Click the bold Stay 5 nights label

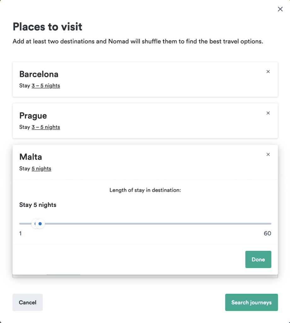pyautogui.click(x=38, y=205)
